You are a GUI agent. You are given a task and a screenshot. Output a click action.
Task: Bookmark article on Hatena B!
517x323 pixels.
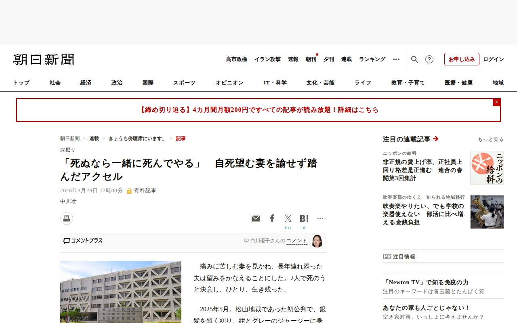[304, 218]
